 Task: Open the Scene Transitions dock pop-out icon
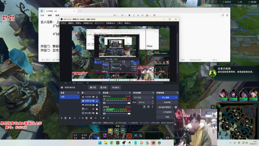click(153, 93)
